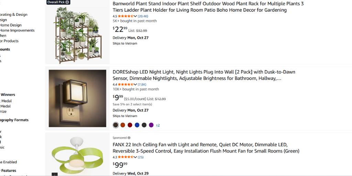Click the star rating icons for Bamworld Plant Stand
352x176 pixels.
tap(126, 16)
